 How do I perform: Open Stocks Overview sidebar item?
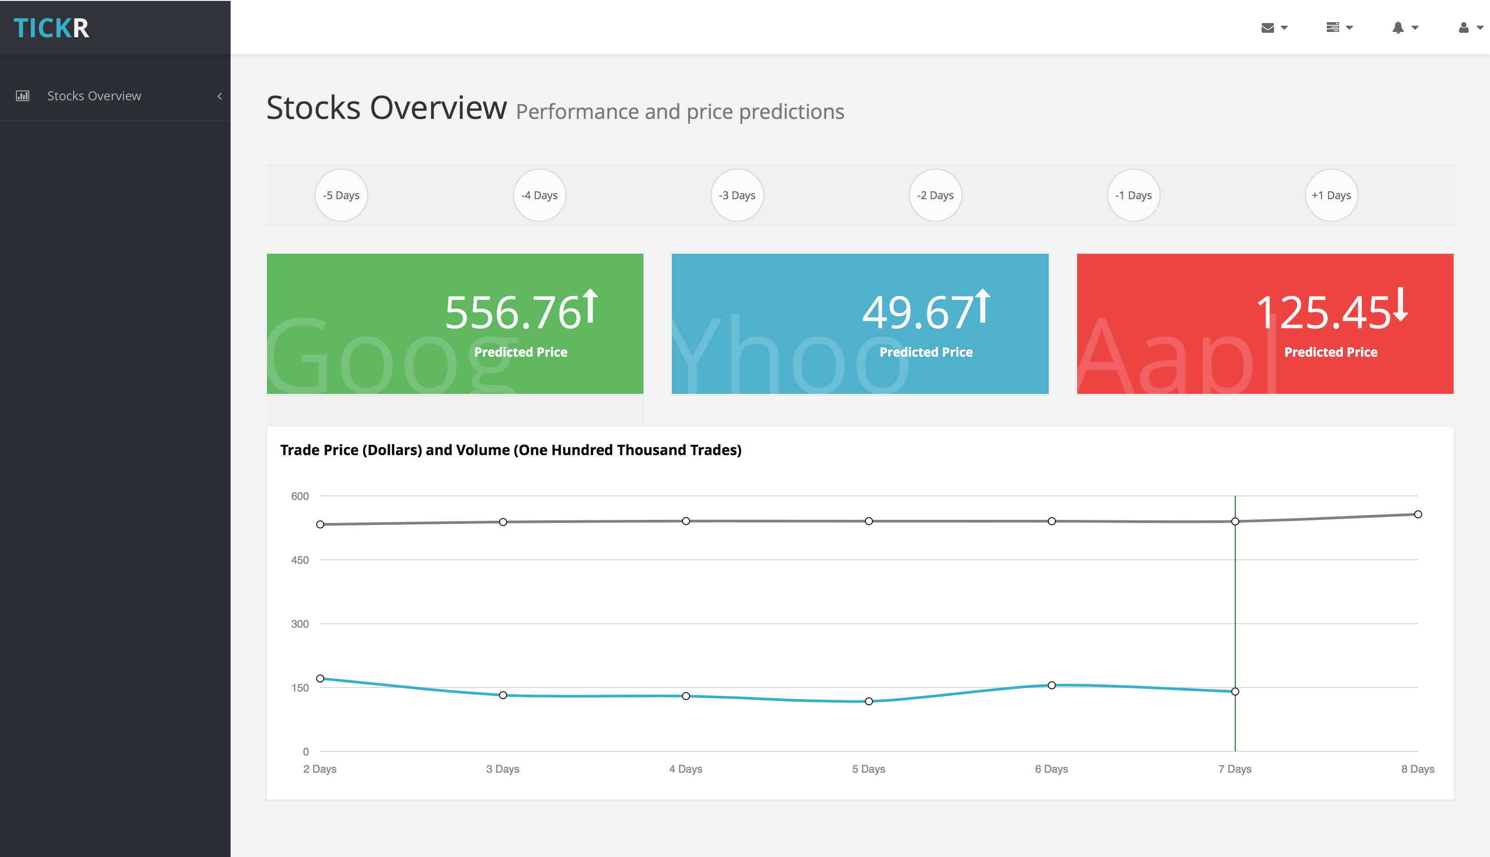[x=94, y=96]
